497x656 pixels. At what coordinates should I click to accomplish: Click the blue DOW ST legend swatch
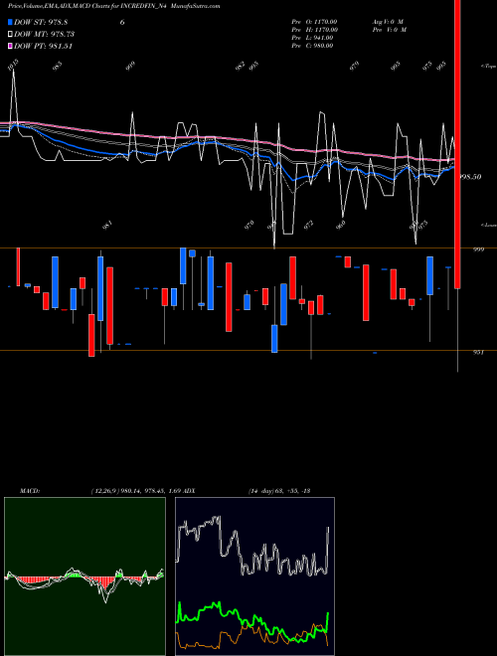(x=11, y=22)
